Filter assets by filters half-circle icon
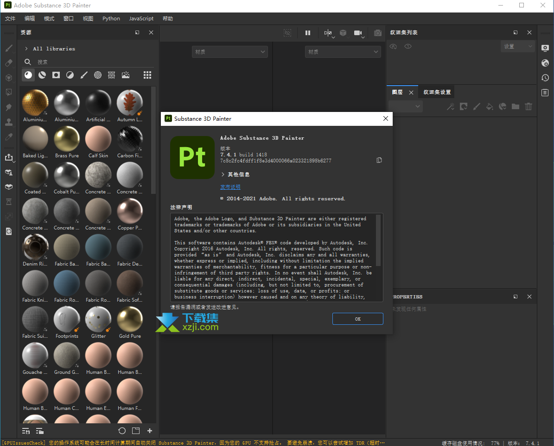 tap(70, 75)
